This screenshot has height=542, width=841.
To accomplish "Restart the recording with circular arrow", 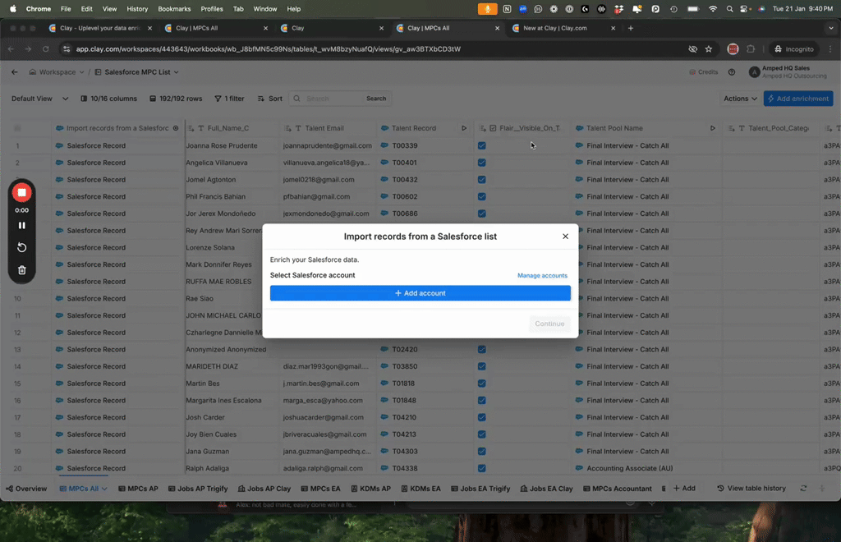I will (22, 248).
